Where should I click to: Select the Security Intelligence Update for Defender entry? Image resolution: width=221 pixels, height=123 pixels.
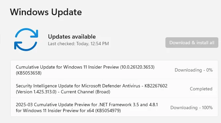tap(114, 89)
